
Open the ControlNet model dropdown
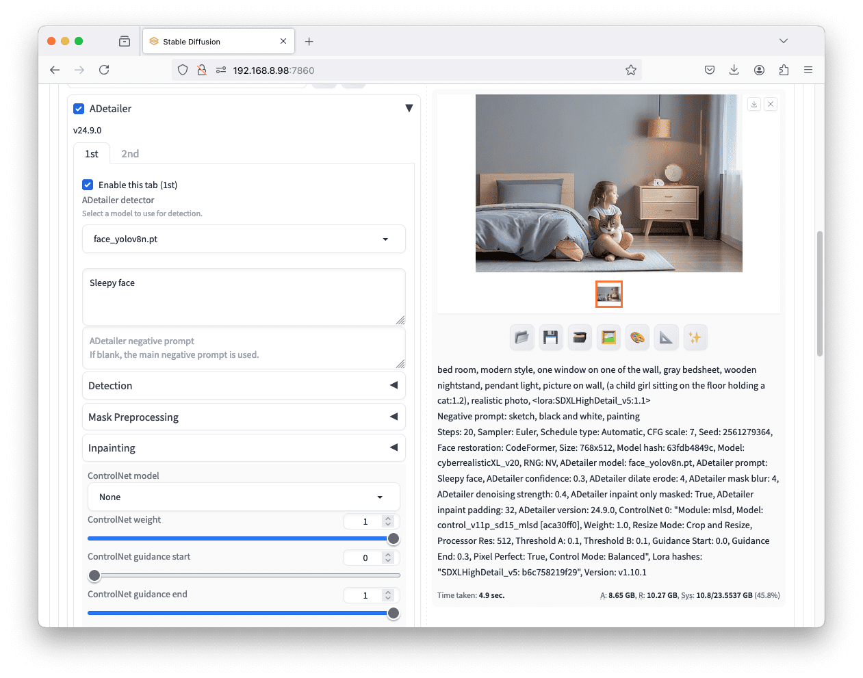244,497
